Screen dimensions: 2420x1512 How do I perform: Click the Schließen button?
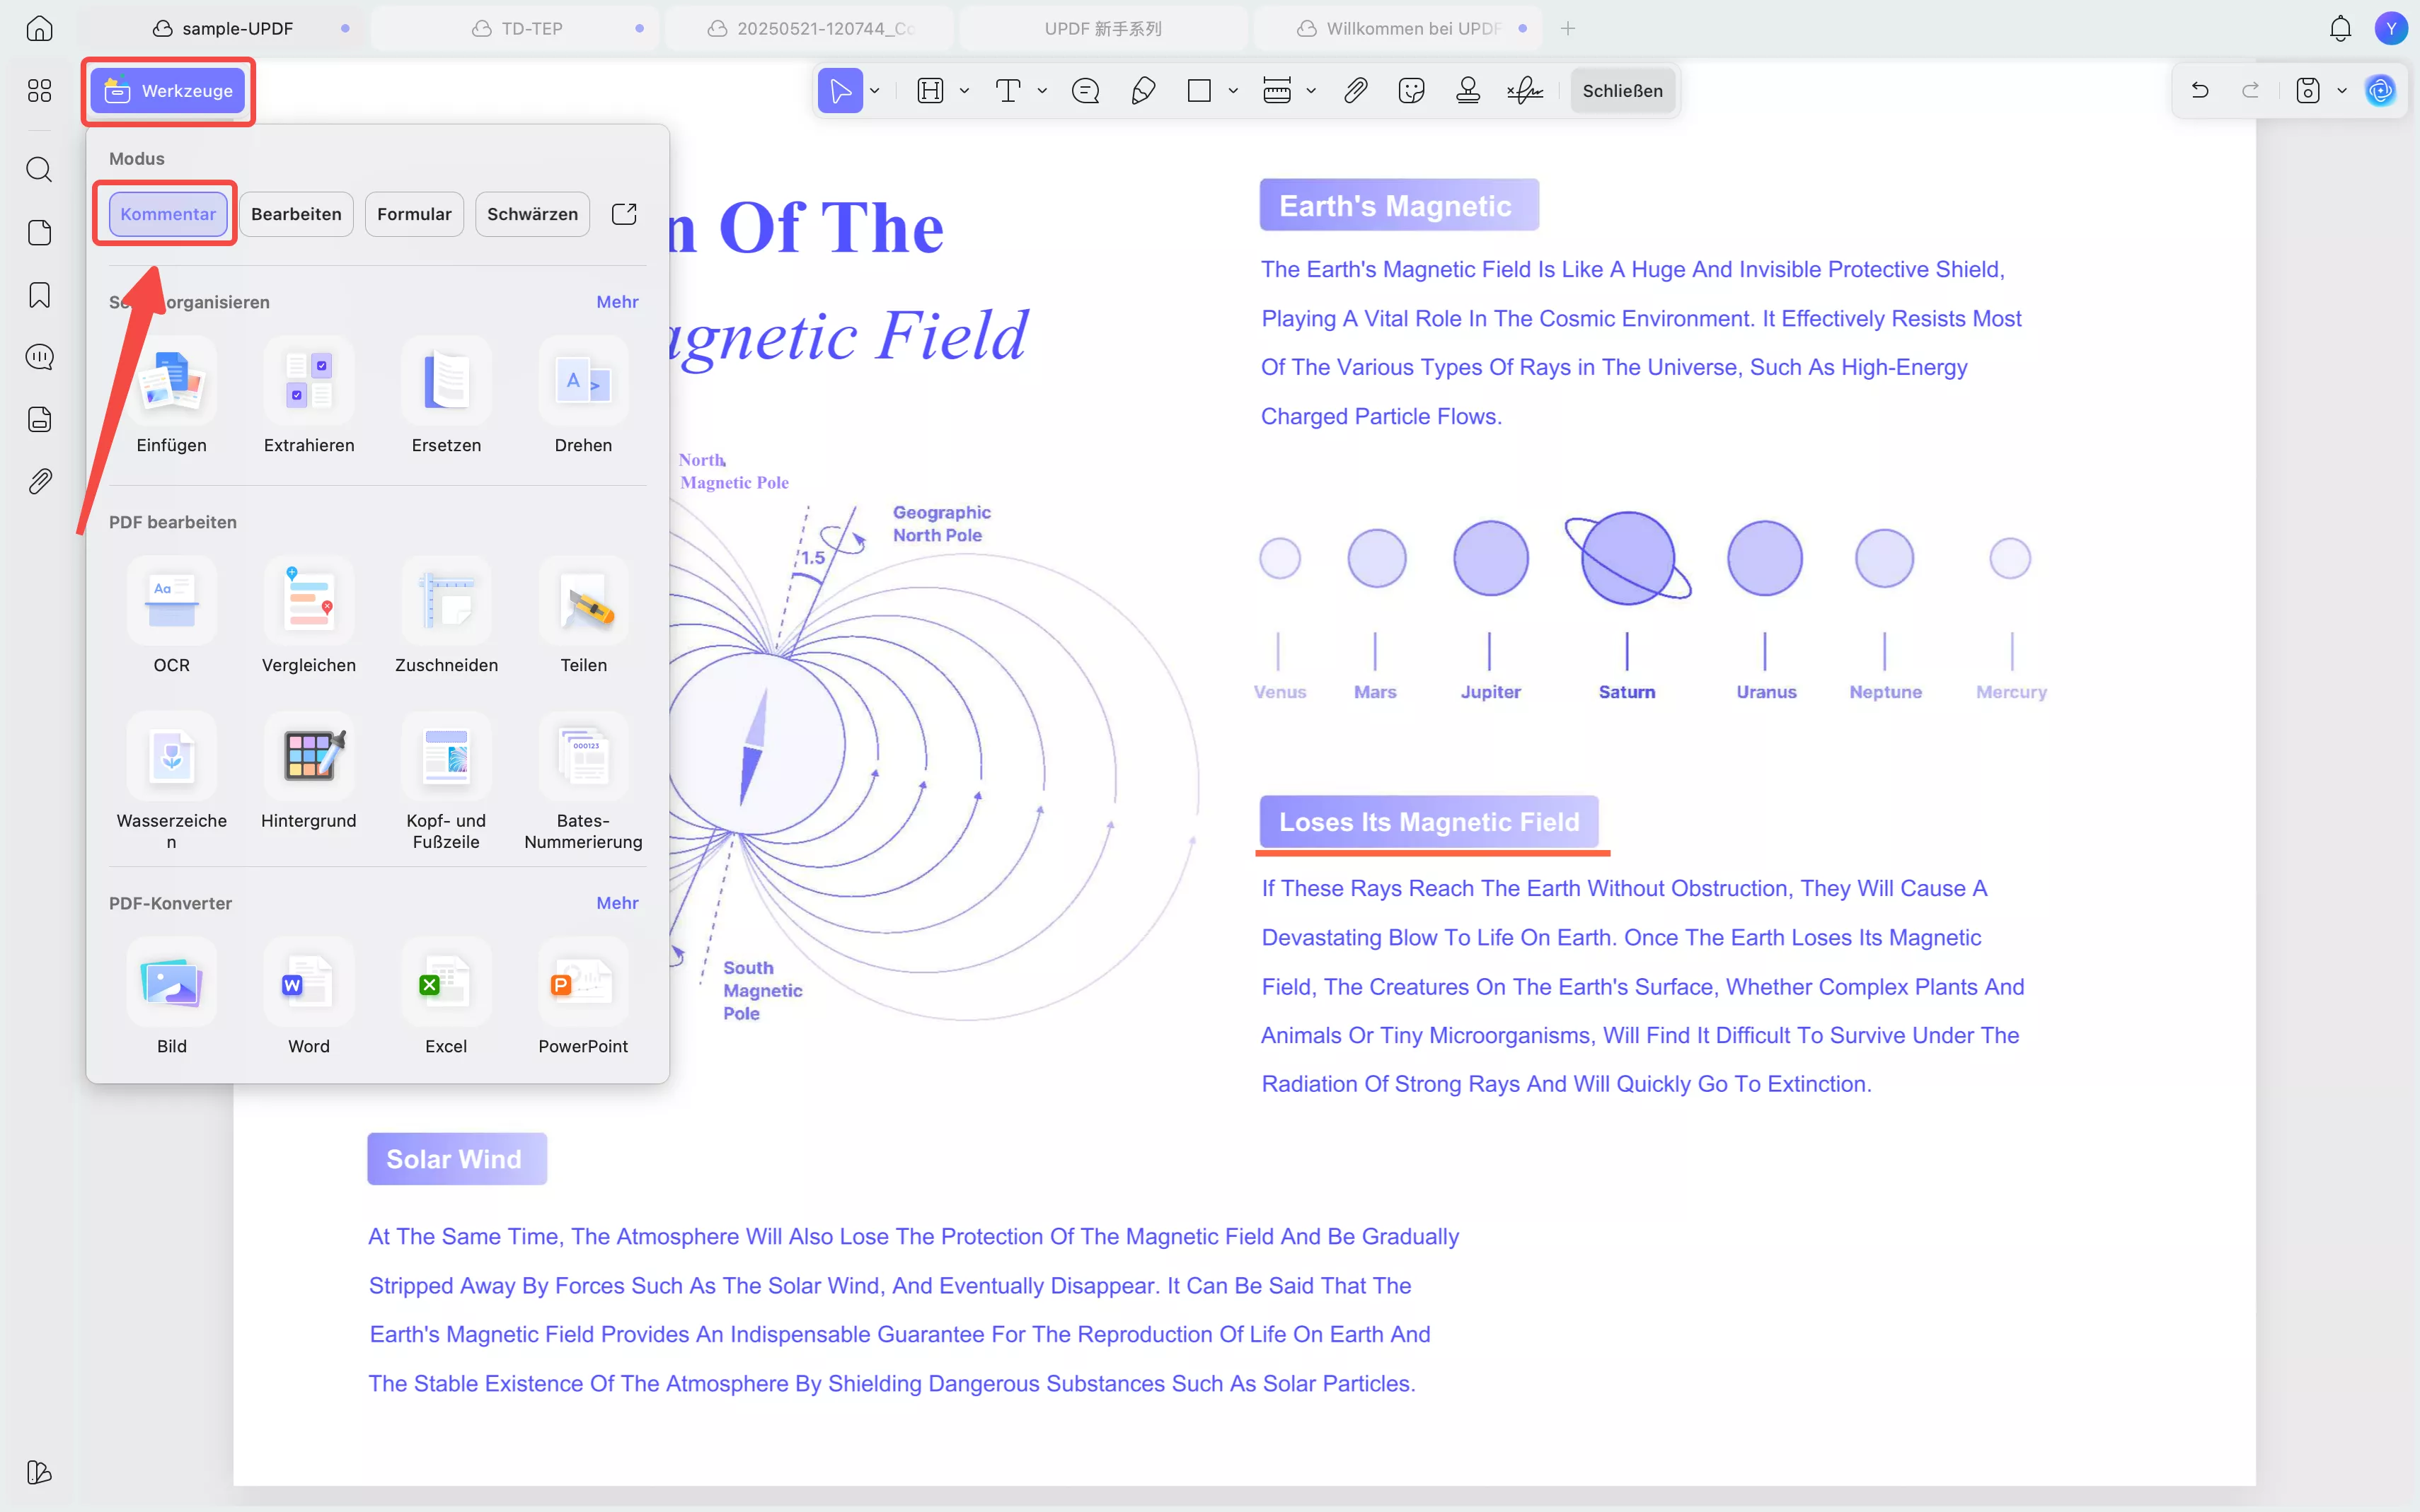coord(1622,91)
